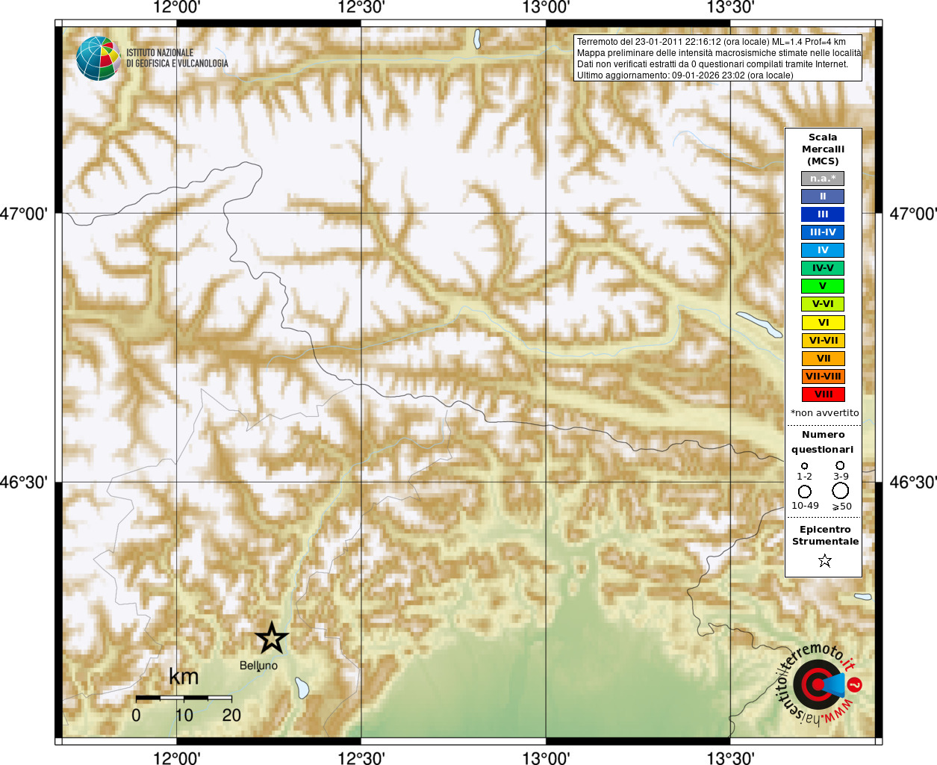937x765 pixels.
Task: Click the star icon under Epicentro Strumentale
Action: (x=824, y=560)
